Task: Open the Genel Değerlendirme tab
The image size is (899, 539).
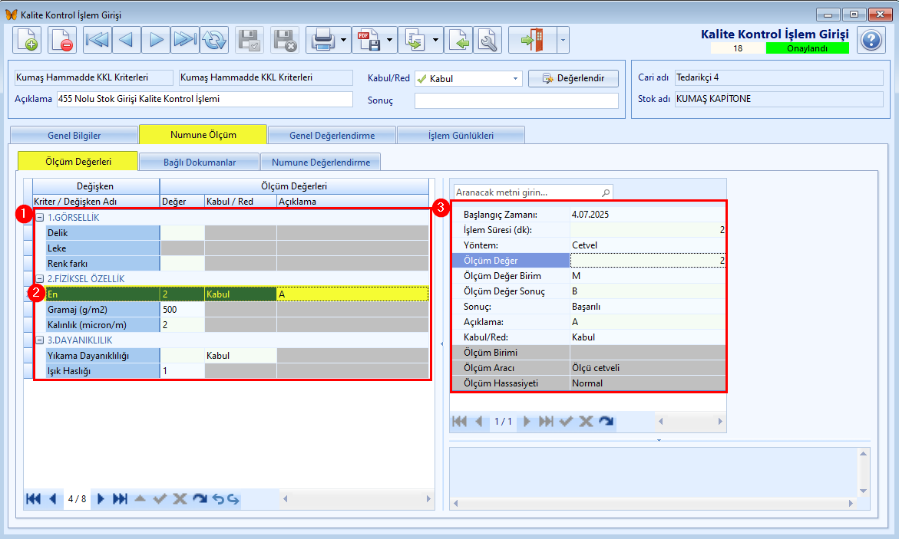Action: [332, 136]
